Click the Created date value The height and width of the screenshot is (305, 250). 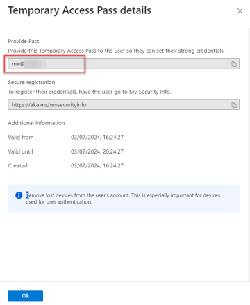(x=97, y=165)
